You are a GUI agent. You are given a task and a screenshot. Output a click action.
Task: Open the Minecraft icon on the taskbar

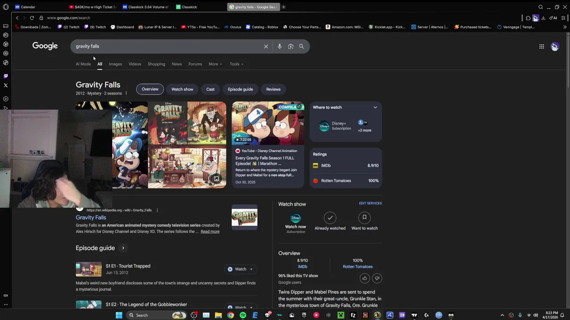pos(341,315)
